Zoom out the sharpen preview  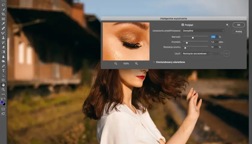click(116, 64)
